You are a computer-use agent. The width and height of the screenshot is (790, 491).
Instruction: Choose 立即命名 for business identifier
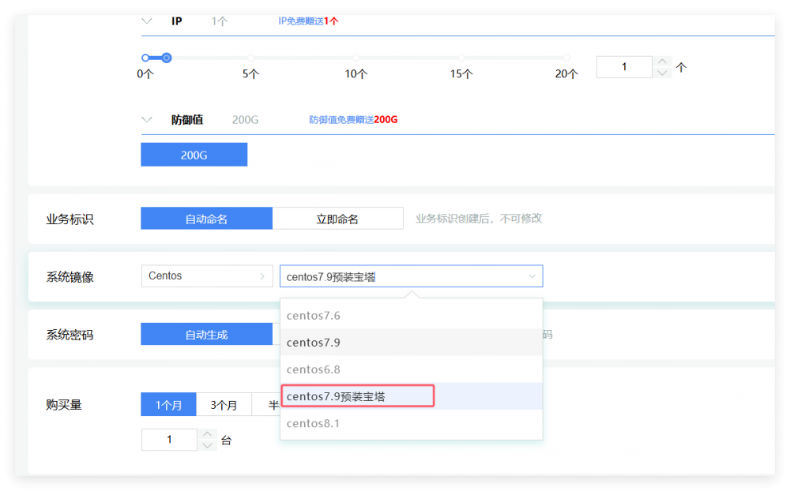(337, 219)
